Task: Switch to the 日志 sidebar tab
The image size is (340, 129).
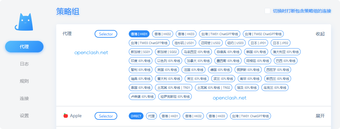Action: tap(24, 64)
